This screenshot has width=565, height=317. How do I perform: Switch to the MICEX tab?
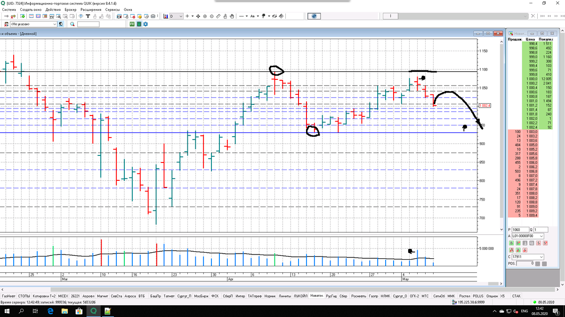pos(63,296)
